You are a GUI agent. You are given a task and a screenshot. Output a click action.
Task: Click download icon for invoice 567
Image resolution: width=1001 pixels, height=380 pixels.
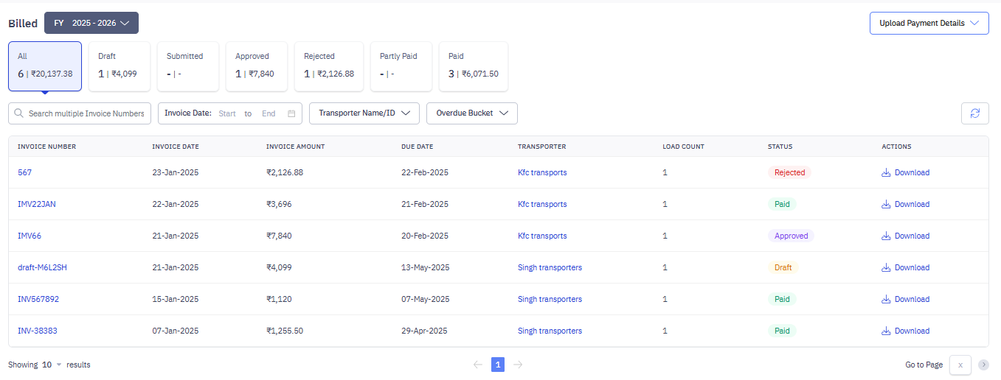[886, 173]
